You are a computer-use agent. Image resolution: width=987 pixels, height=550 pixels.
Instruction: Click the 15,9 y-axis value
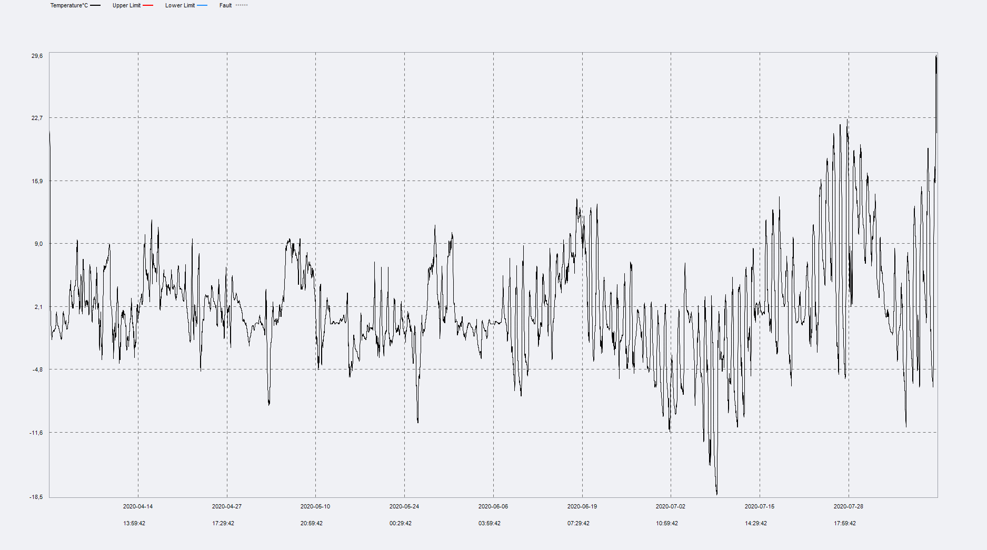tap(37, 181)
